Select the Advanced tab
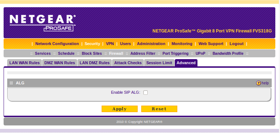Viewport: 280px width, 133px height. (x=186, y=63)
